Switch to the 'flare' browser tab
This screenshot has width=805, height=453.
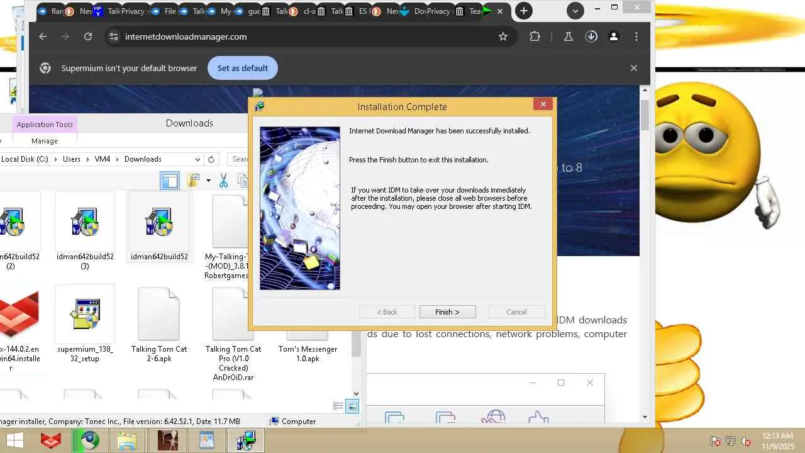tap(51, 11)
